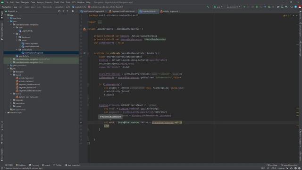Expand the Gradle Scripts node
The image size is (302, 170).
5,112
